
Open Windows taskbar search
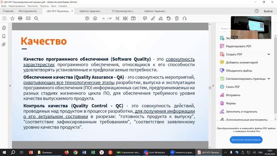click(x=13, y=152)
